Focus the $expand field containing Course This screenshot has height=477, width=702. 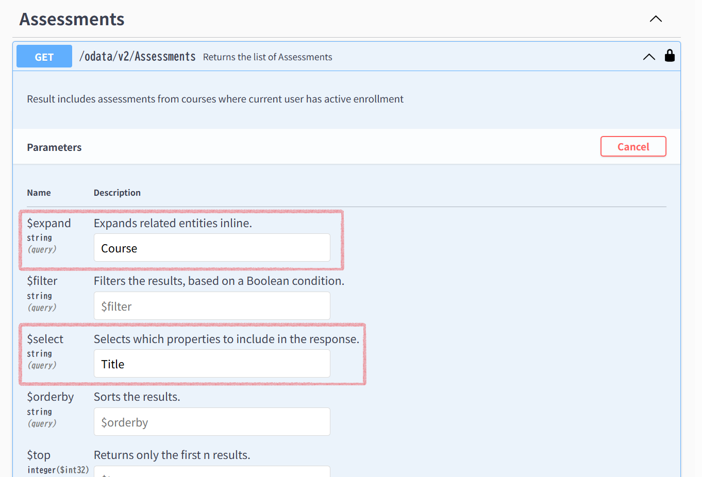pos(212,248)
